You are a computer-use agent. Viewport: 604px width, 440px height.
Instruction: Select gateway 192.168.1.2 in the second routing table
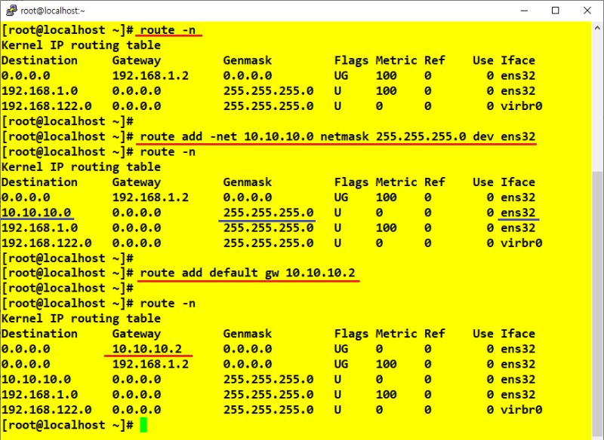[x=150, y=197]
